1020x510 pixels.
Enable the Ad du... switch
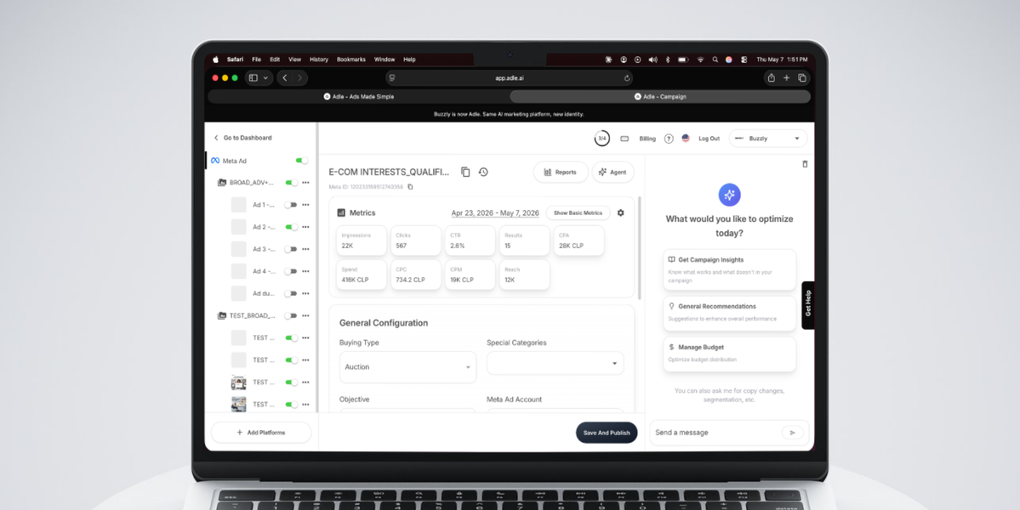291,293
